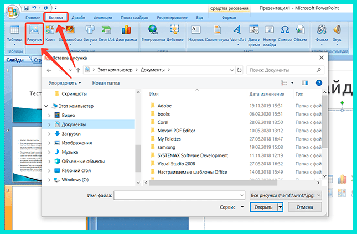Open the view options dropdown

(292, 83)
